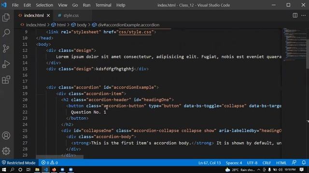The height and width of the screenshot is (173, 309).
Task: Click "collapseOne" id value on line 25
Action: (x=98, y=130)
